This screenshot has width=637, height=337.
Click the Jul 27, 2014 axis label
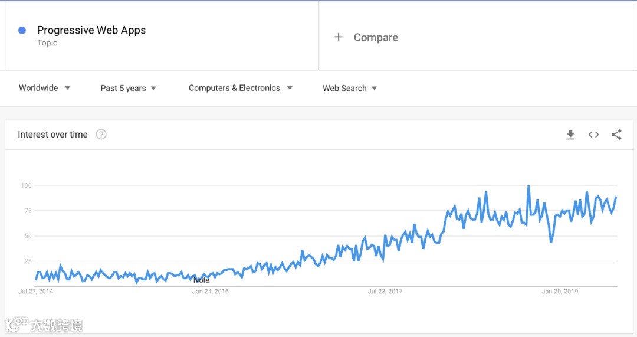[36, 291]
